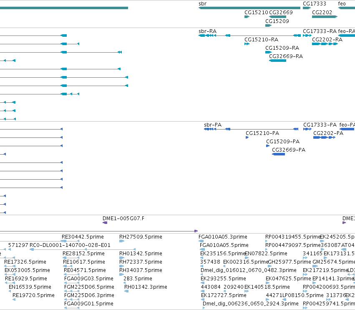Select the FGA010A05.3prime EST
The width and height of the screenshot is (355, 310).
coord(201,241)
